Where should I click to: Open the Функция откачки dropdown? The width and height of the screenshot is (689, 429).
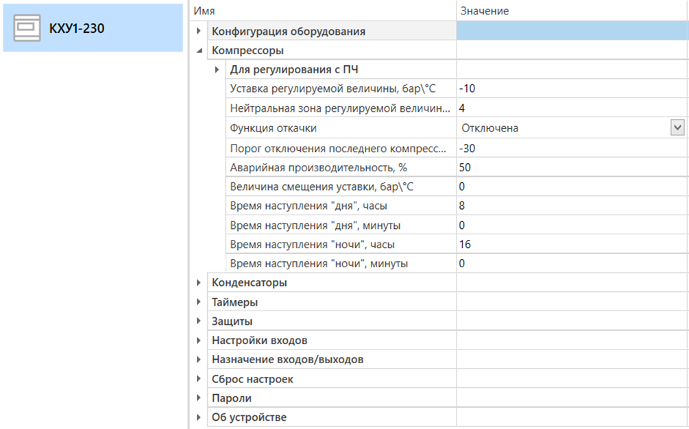(677, 127)
